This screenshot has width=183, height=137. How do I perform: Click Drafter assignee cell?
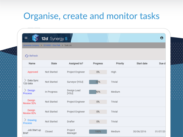click(71, 121)
